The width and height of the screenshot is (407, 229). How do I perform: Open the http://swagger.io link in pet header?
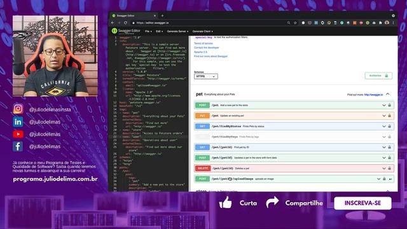tap(373, 95)
